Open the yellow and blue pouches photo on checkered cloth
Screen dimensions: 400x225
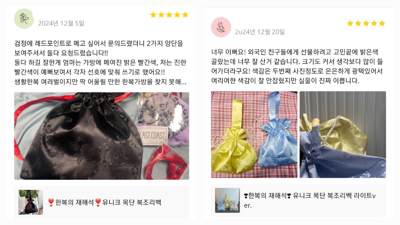click(x=254, y=135)
